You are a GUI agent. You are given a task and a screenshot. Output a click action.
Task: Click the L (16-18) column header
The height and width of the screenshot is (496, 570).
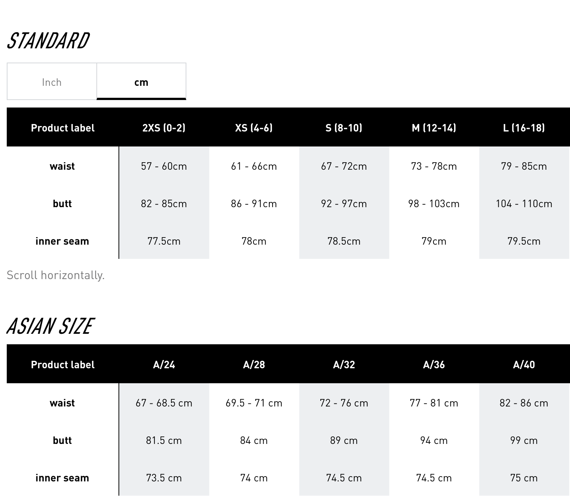click(524, 128)
